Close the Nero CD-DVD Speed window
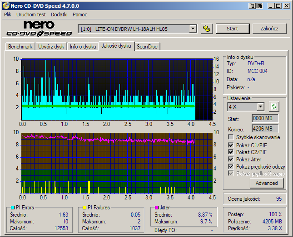Viewport: 293px width, 237px height. (287, 6)
